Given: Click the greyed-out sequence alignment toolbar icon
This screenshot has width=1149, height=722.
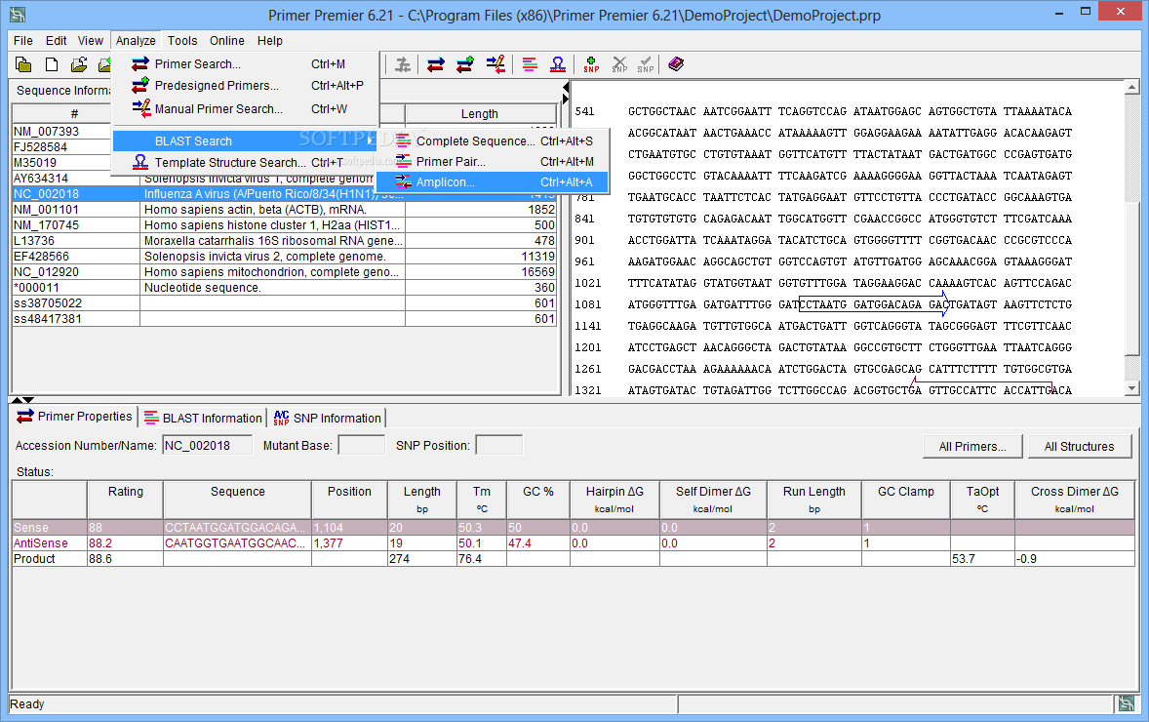Looking at the screenshot, I should [x=402, y=64].
